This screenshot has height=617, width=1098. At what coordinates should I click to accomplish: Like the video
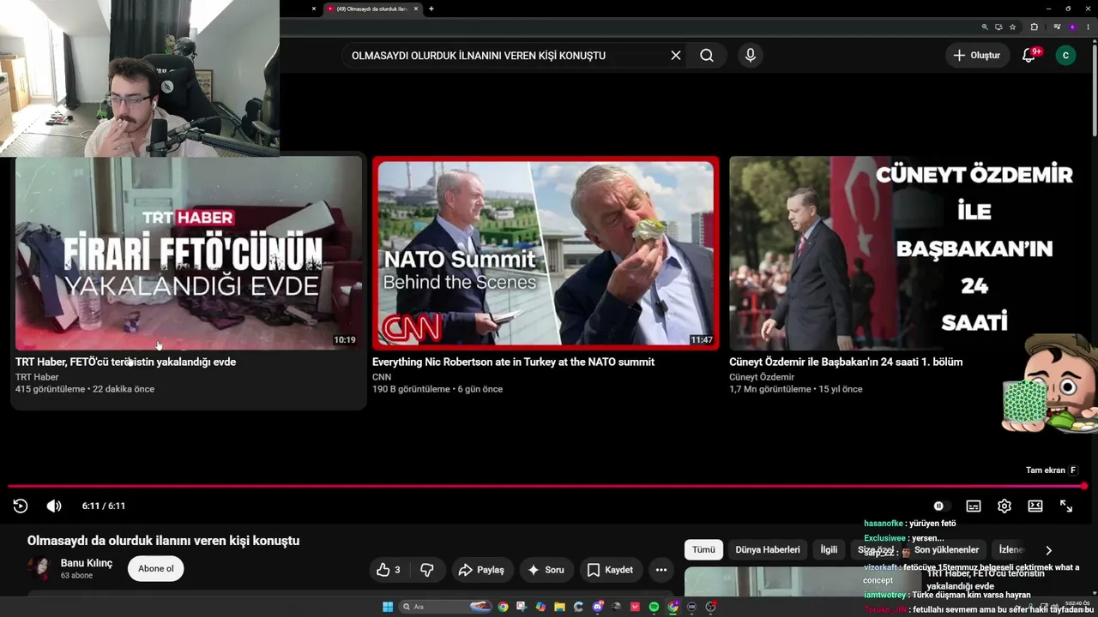click(389, 570)
